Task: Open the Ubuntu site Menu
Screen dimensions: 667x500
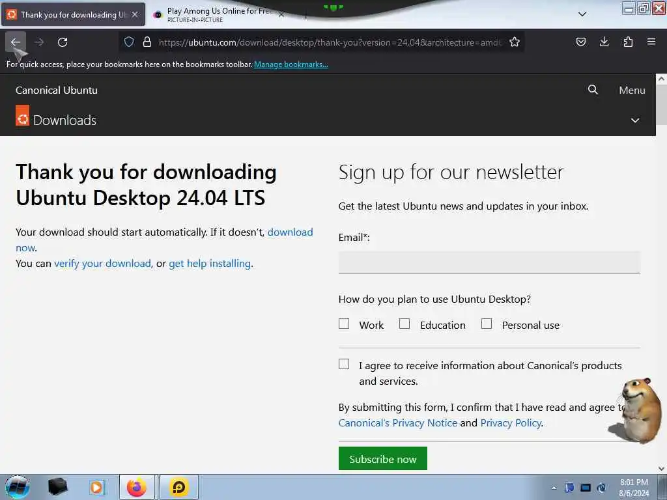Action: point(632,90)
